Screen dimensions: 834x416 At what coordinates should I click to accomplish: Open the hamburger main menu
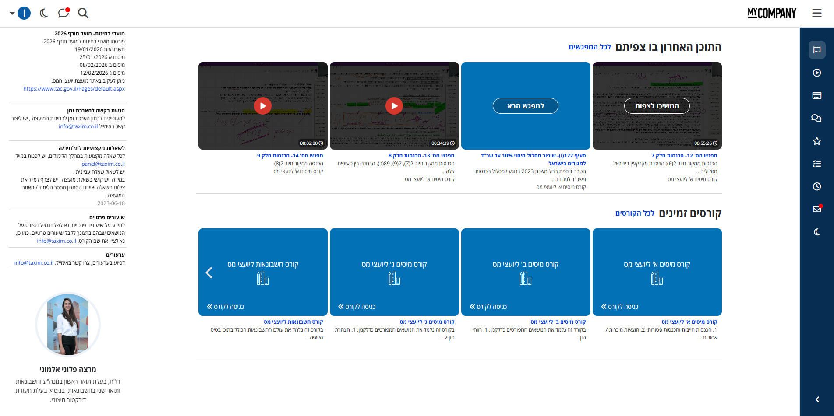pos(816,13)
